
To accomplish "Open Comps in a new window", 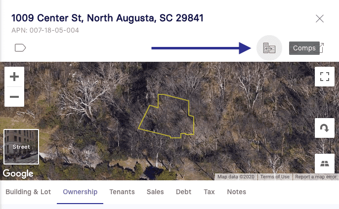I will (306, 48).
